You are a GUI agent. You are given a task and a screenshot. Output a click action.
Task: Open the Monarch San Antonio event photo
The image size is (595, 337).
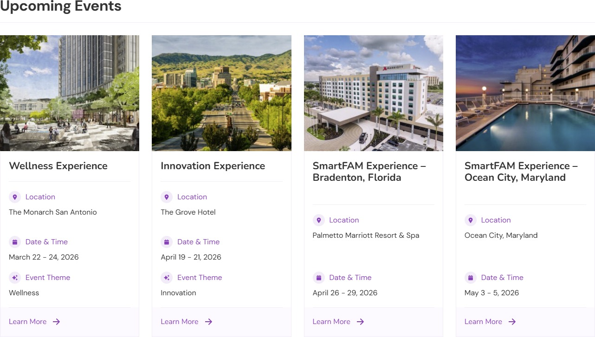(x=70, y=93)
